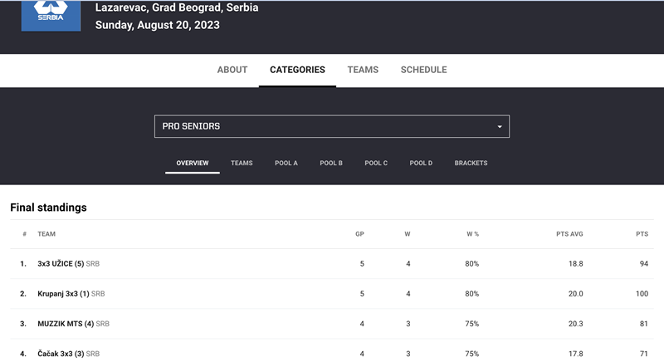Open the BRACKETS tab
This screenshot has width=664, height=362.
(x=471, y=163)
